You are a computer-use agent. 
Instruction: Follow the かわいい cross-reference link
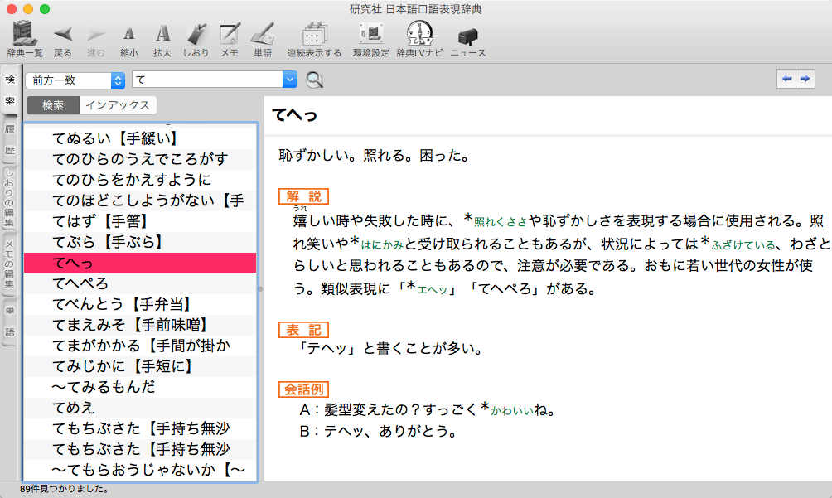[510, 410]
